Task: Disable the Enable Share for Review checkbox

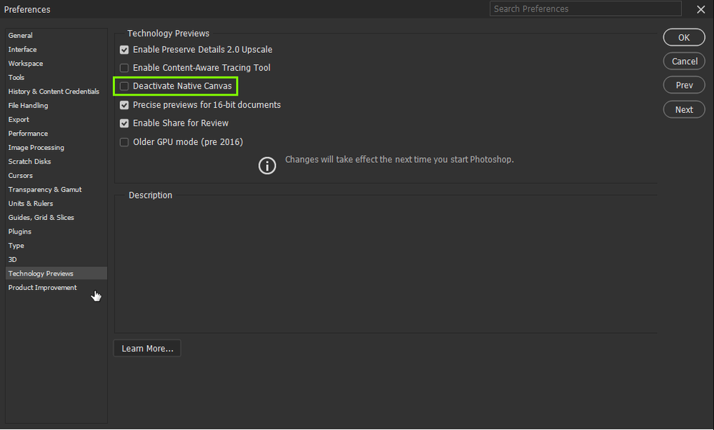Action: [124, 124]
